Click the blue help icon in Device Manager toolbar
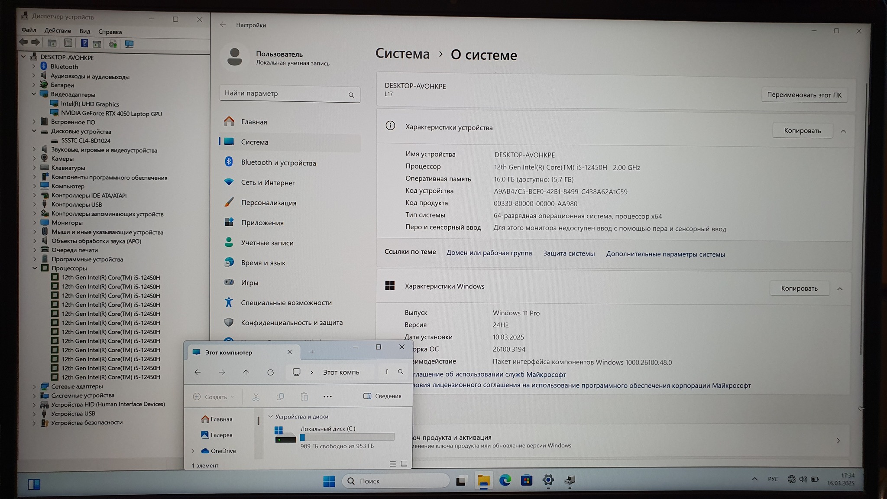This screenshot has height=499, width=887. [x=84, y=43]
